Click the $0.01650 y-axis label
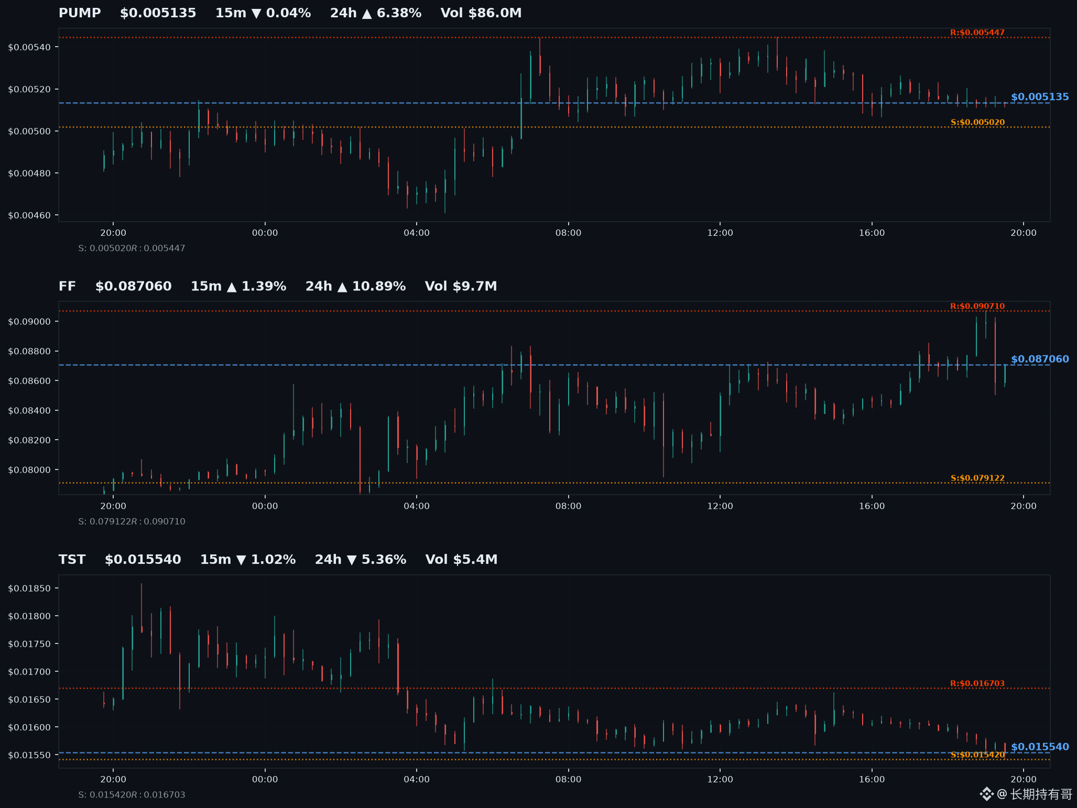The width and height of the screenshot is (1077, 808). 30,700
